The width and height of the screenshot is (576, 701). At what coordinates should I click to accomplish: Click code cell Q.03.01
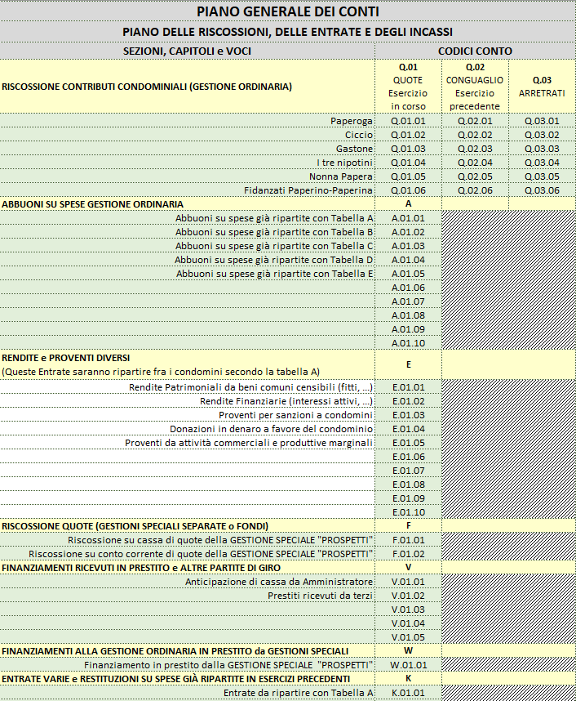(x=542, y=121)
